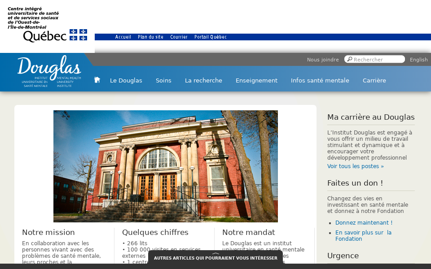Click 'Donnez maintenant !' donation link
Screen dimensions: 431x269
click(364, 222)
